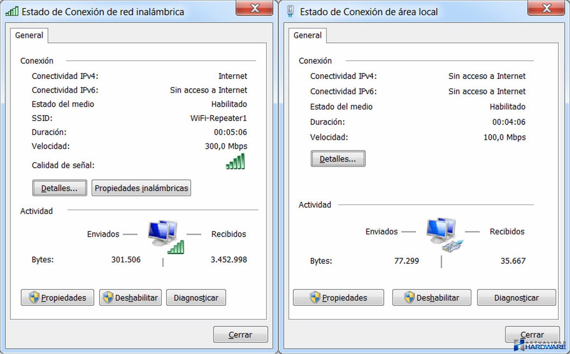The width and height of the screenshot is (570, 354).
Task: Click the green signal quality bars indicator
Action: [235, 161]
